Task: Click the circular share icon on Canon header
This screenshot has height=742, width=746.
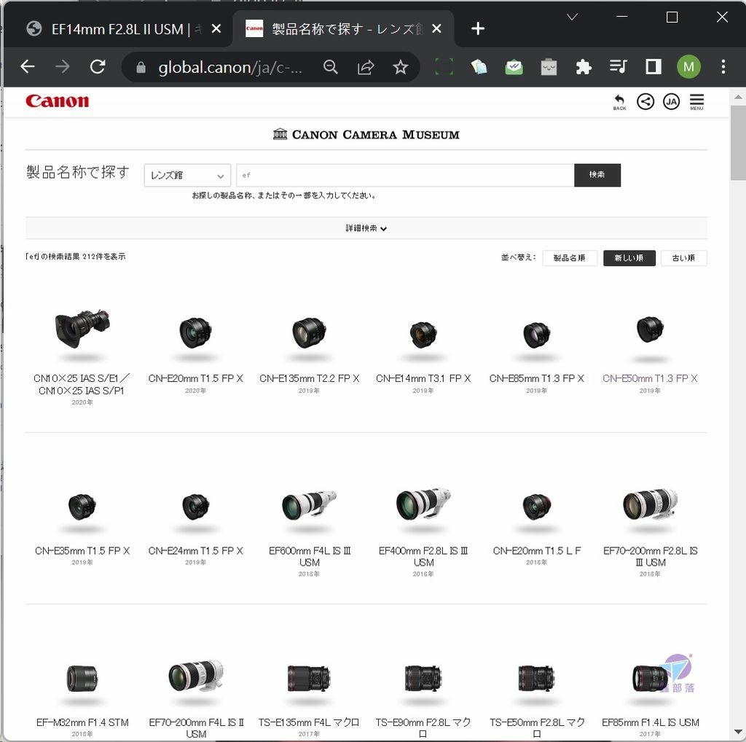Action: click(x=645, y=101)
